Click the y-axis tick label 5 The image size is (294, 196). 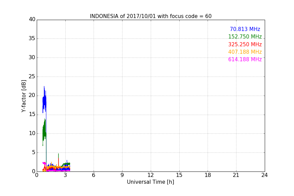[x=34, y=152]
